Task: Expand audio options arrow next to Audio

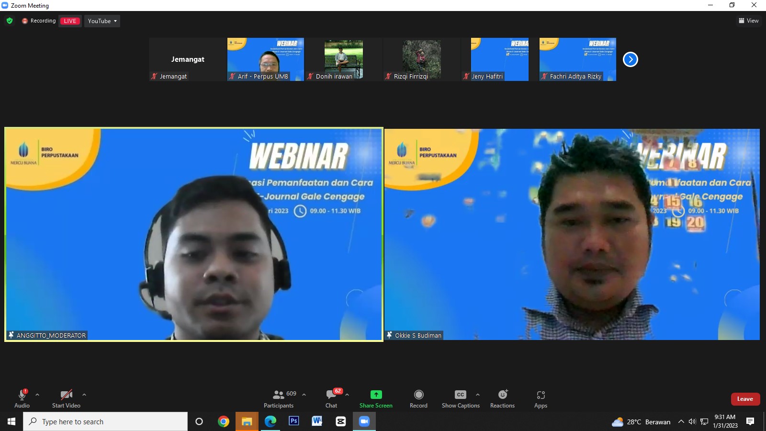Action: click(x=37, y=395)
